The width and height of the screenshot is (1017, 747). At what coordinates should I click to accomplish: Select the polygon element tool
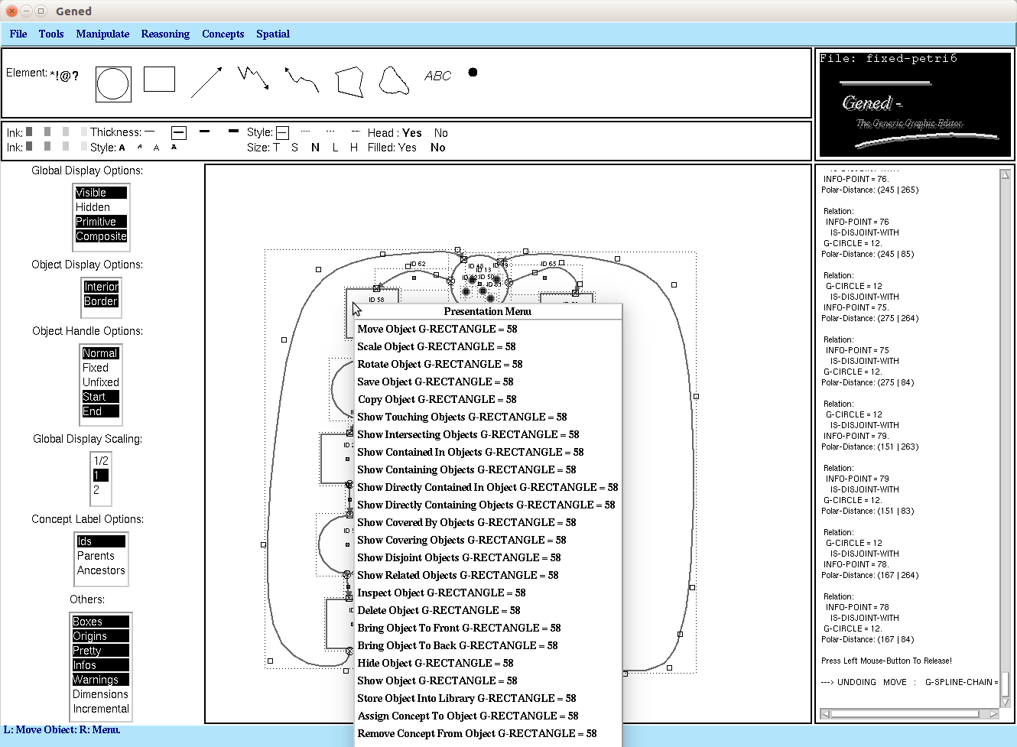pos(349,82)
